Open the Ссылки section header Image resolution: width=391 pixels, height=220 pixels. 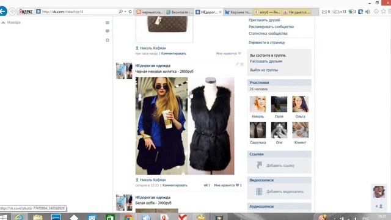279,154
